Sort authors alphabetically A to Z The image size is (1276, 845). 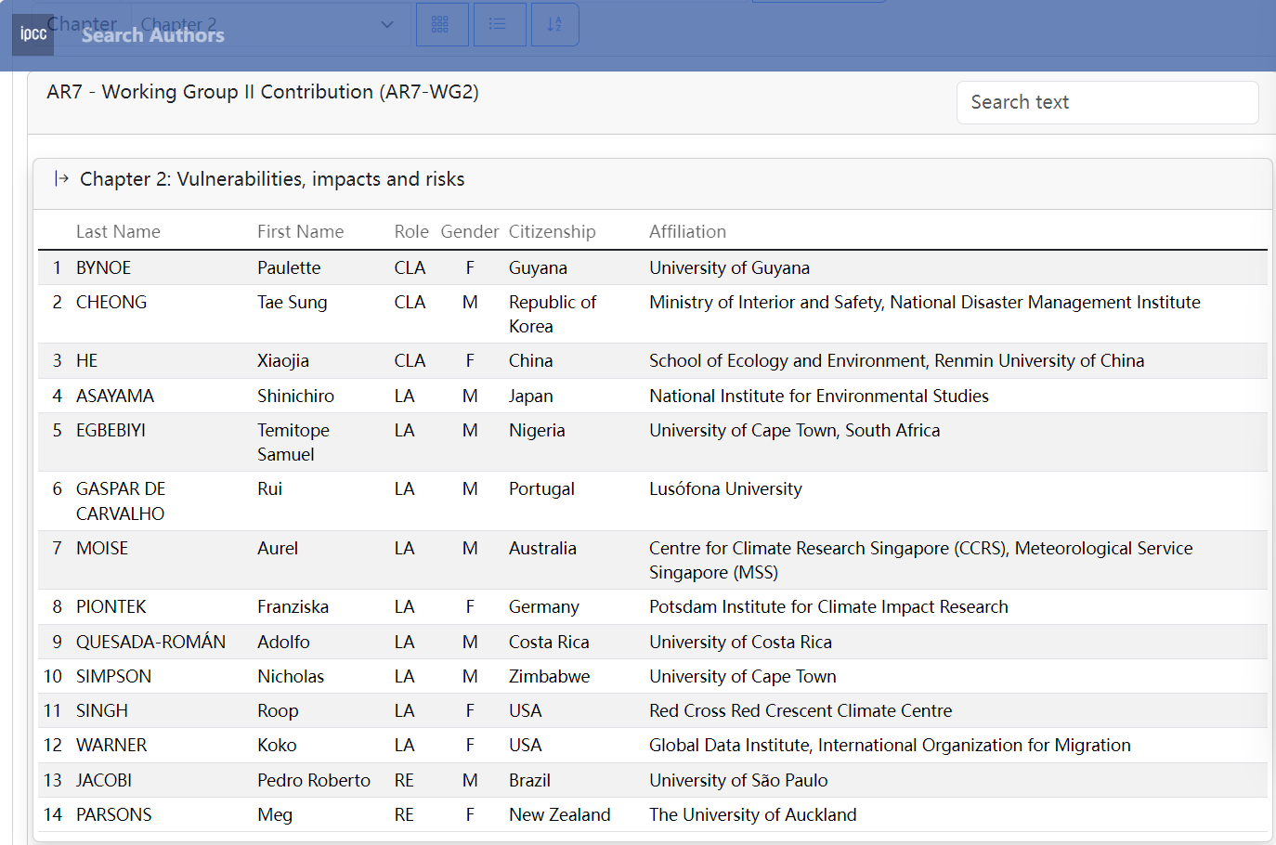tap(554, 24)
